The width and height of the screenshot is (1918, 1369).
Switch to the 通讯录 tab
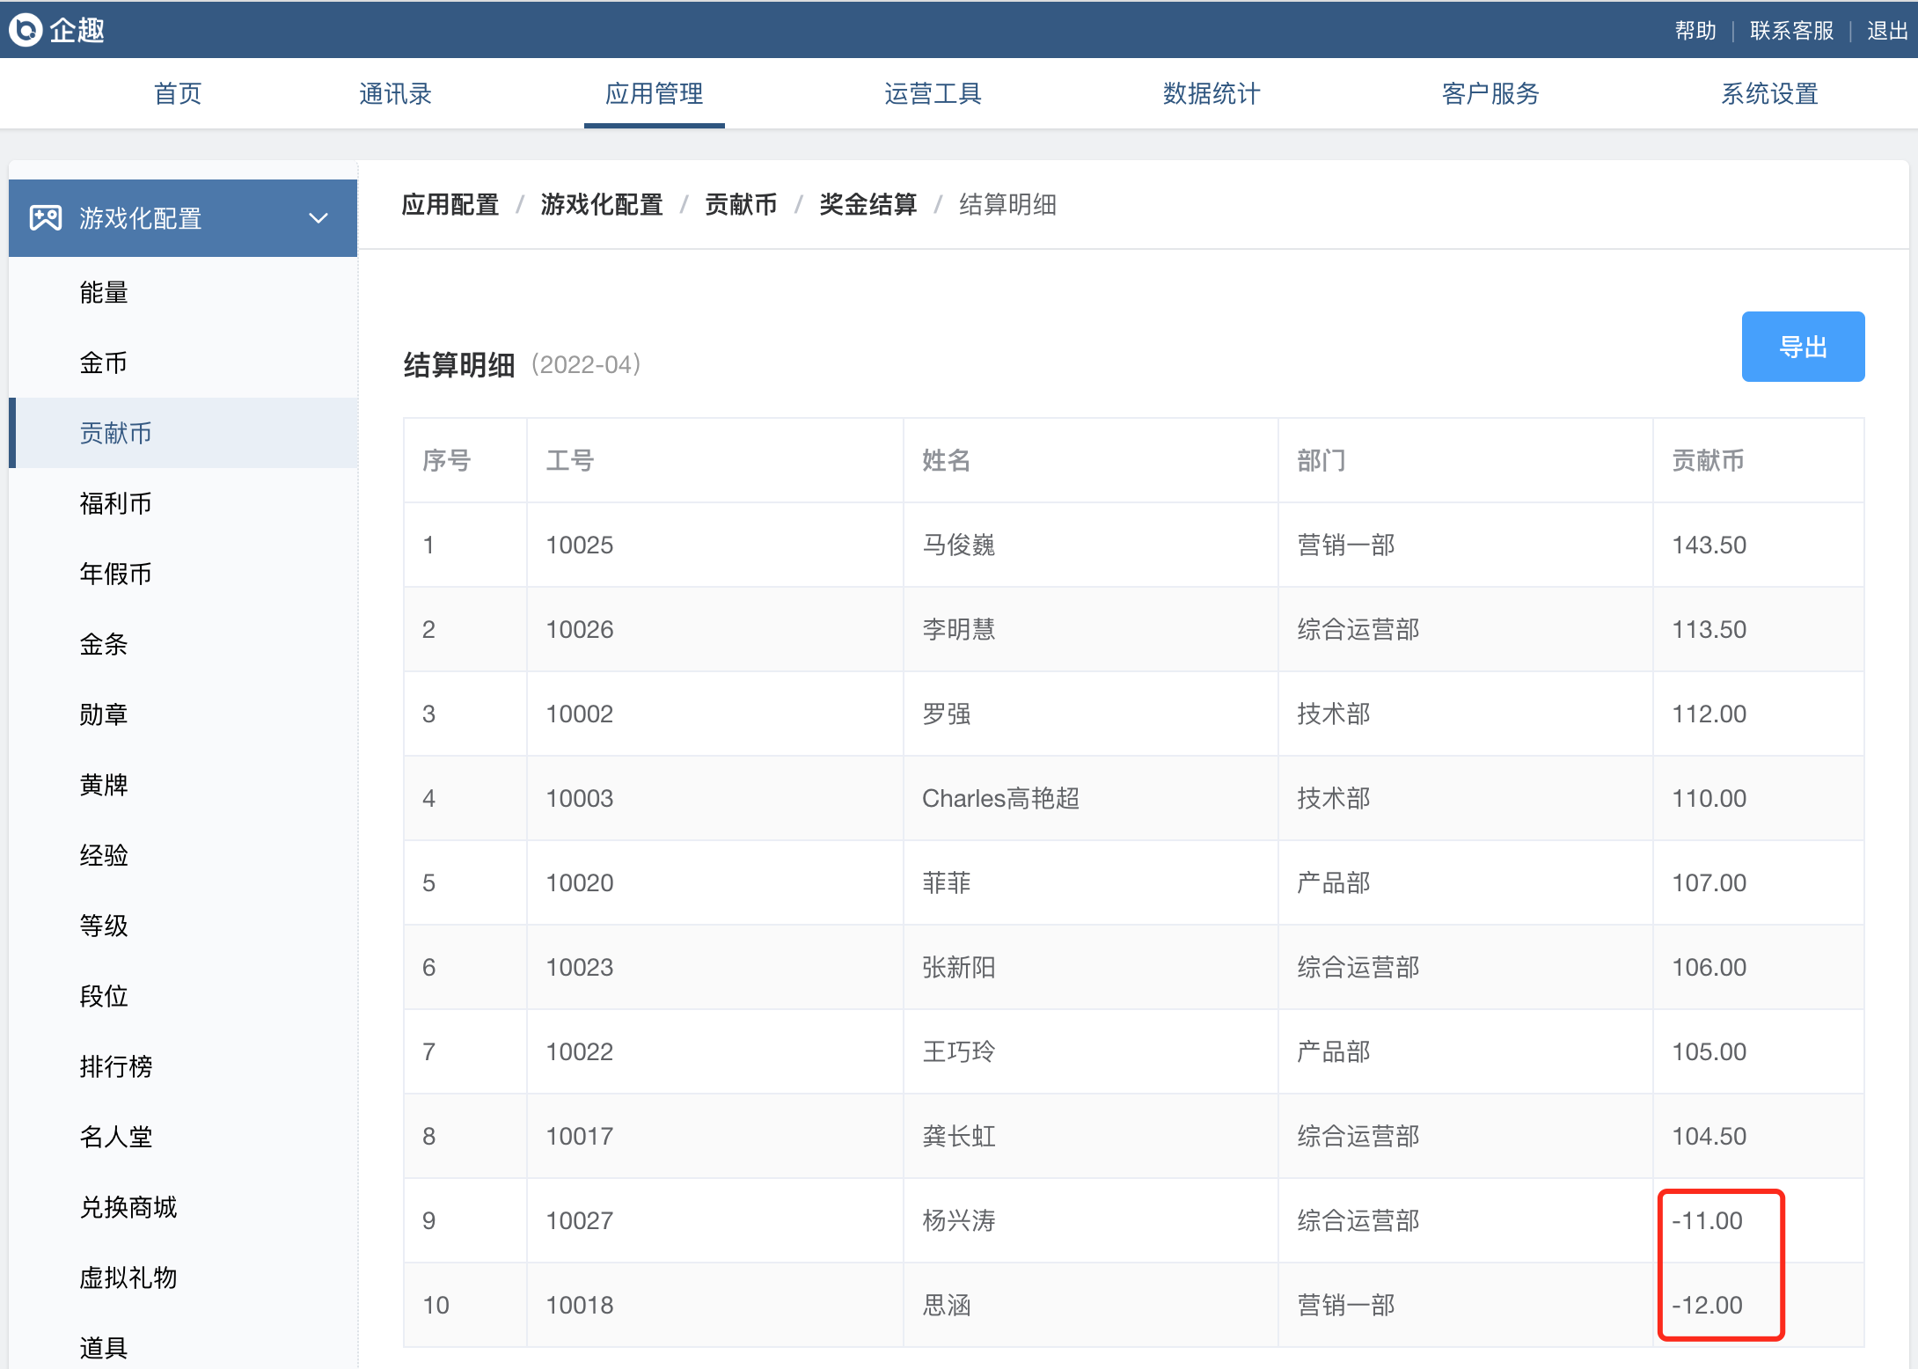coord(395,93)
